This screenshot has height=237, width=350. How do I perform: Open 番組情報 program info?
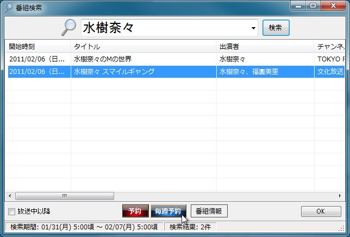(x=209, y=211)
